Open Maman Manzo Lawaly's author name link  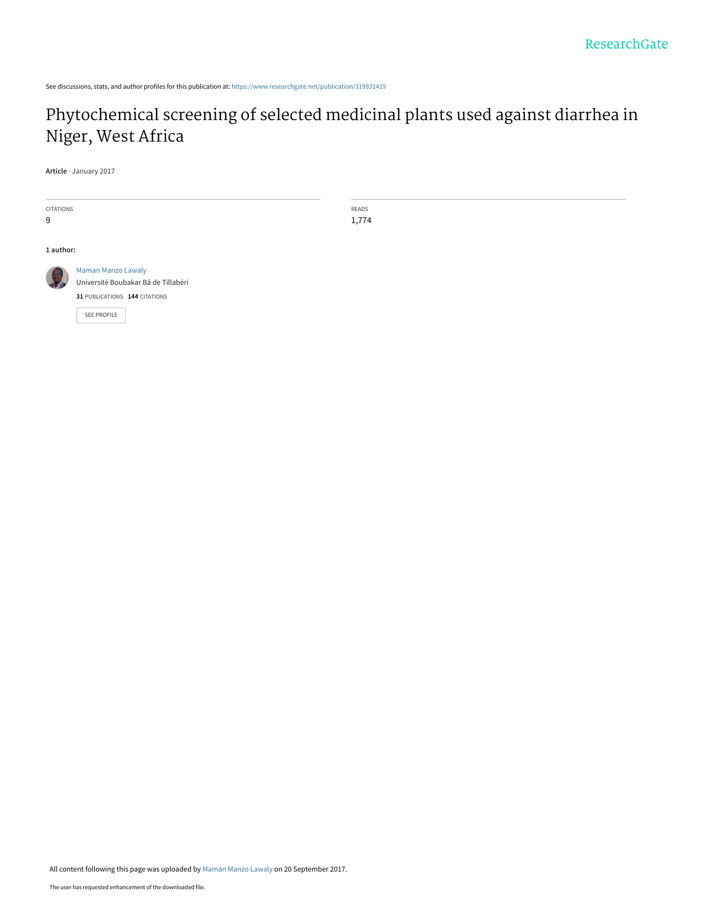click(x=111, y=270)
